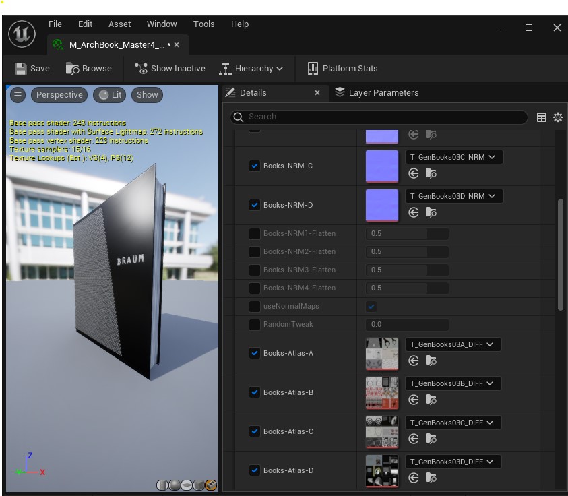568x496 pixels.
Task: Click the property matrix table view icon
Action: point(542,117)
